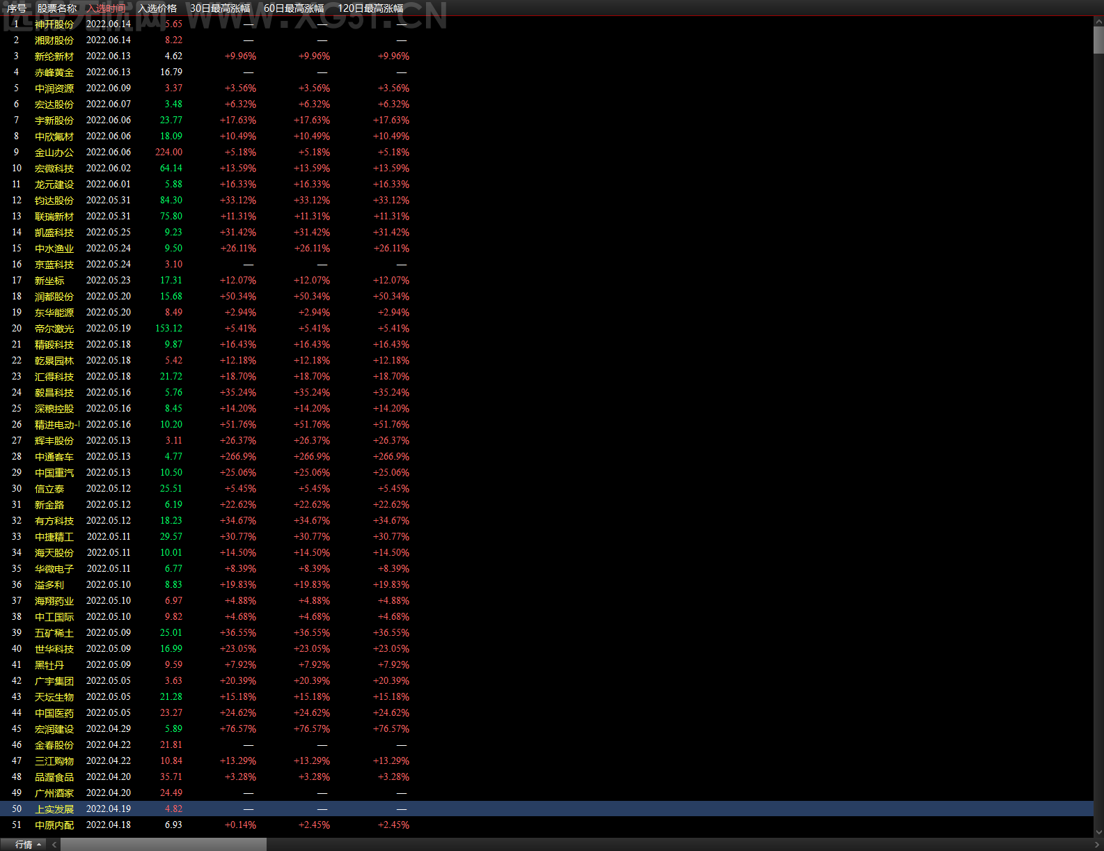Select stock 五矿稀土 in row 39
This screenshot has width=1104, height=851.
tap(54, 633)
